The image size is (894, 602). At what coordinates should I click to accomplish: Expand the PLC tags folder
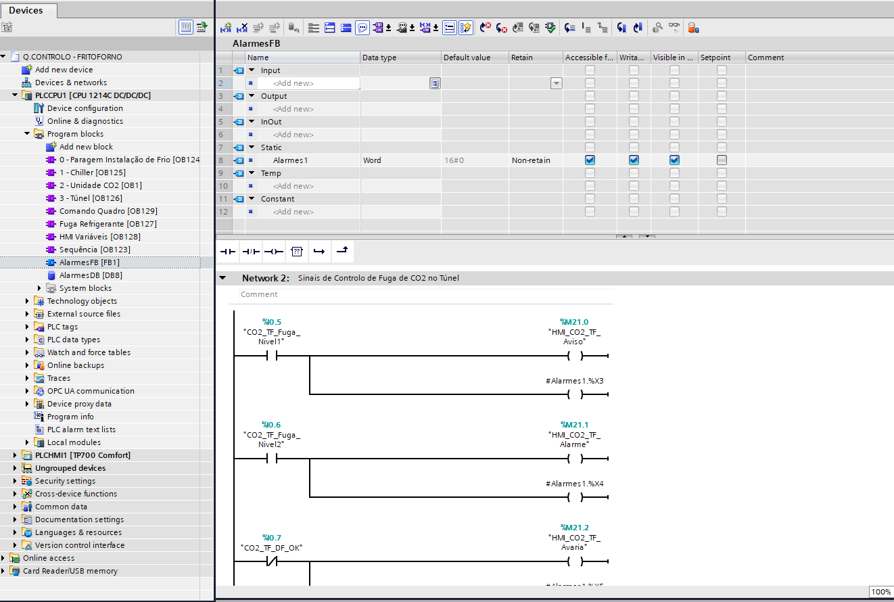28,327
